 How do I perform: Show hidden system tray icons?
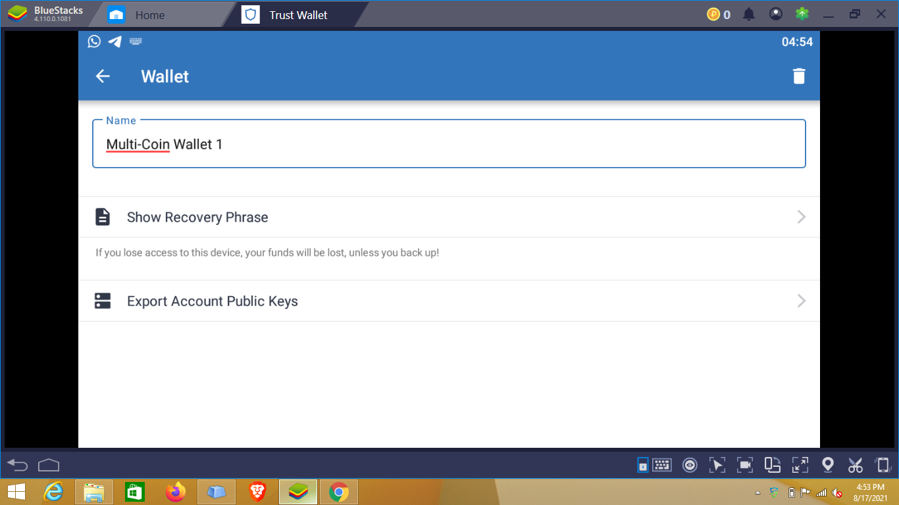click(x=758, y=493)
